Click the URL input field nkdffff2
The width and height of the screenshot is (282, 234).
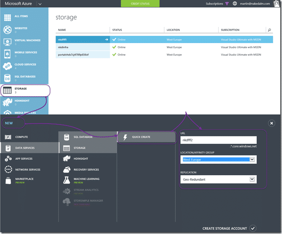tap(218, 140)
